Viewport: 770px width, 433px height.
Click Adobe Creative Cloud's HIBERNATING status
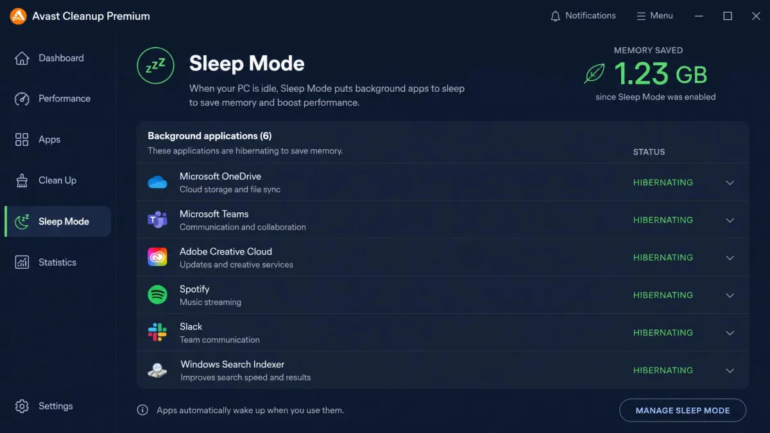(663, 258)
